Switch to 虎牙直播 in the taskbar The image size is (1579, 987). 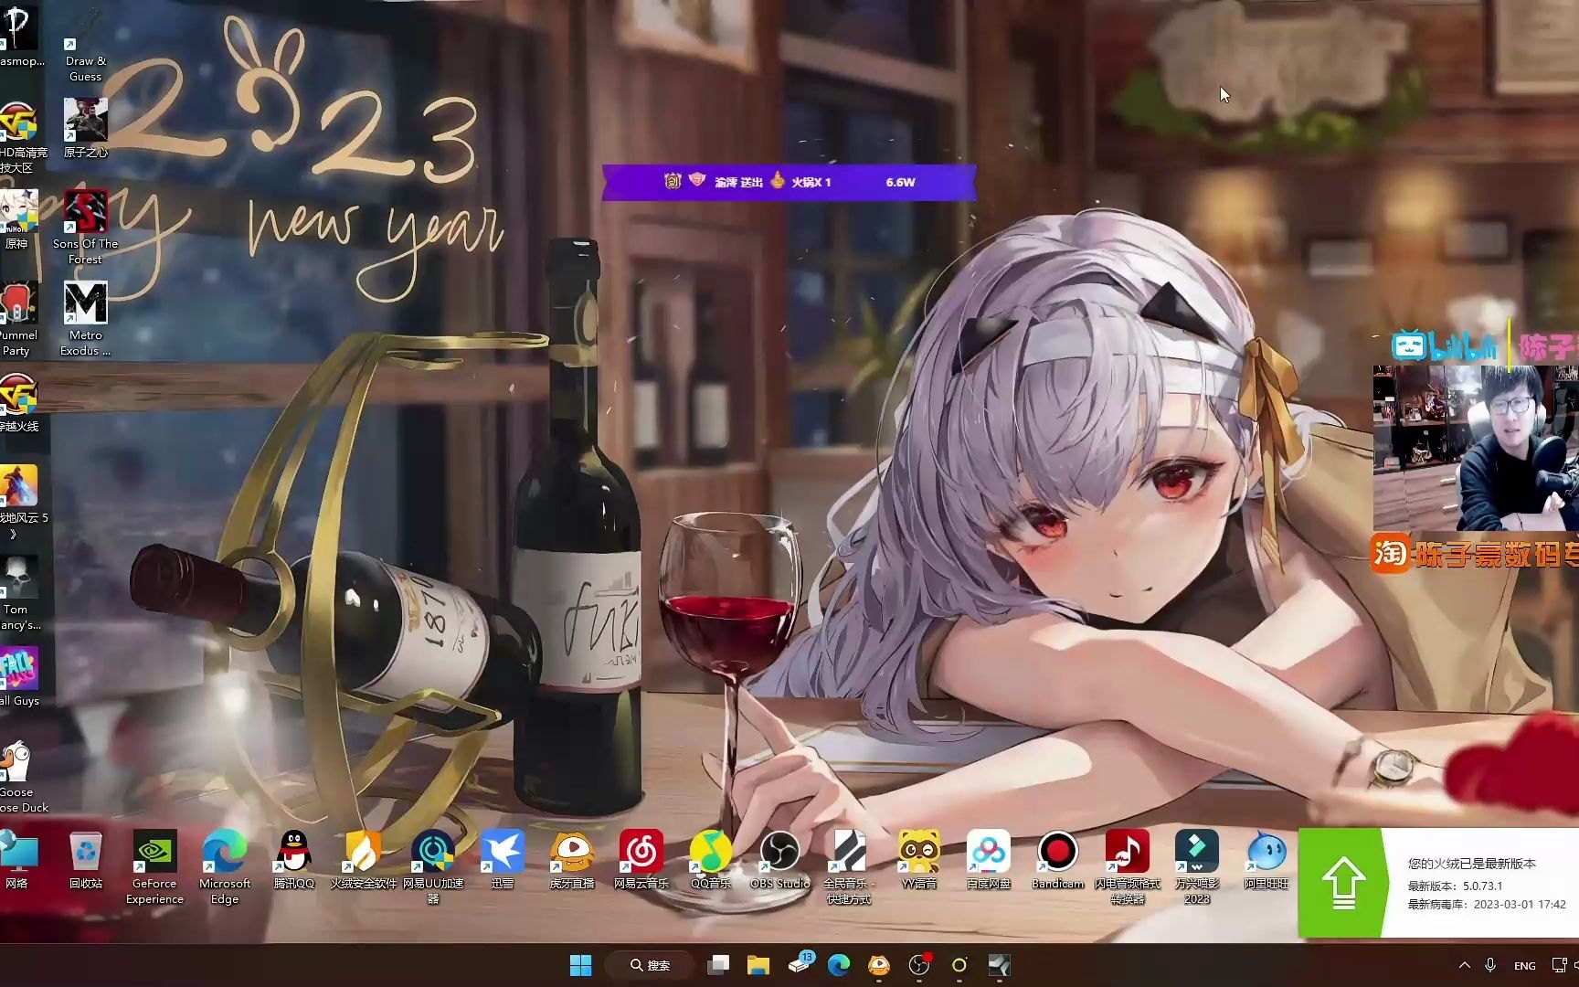point(879,965)
